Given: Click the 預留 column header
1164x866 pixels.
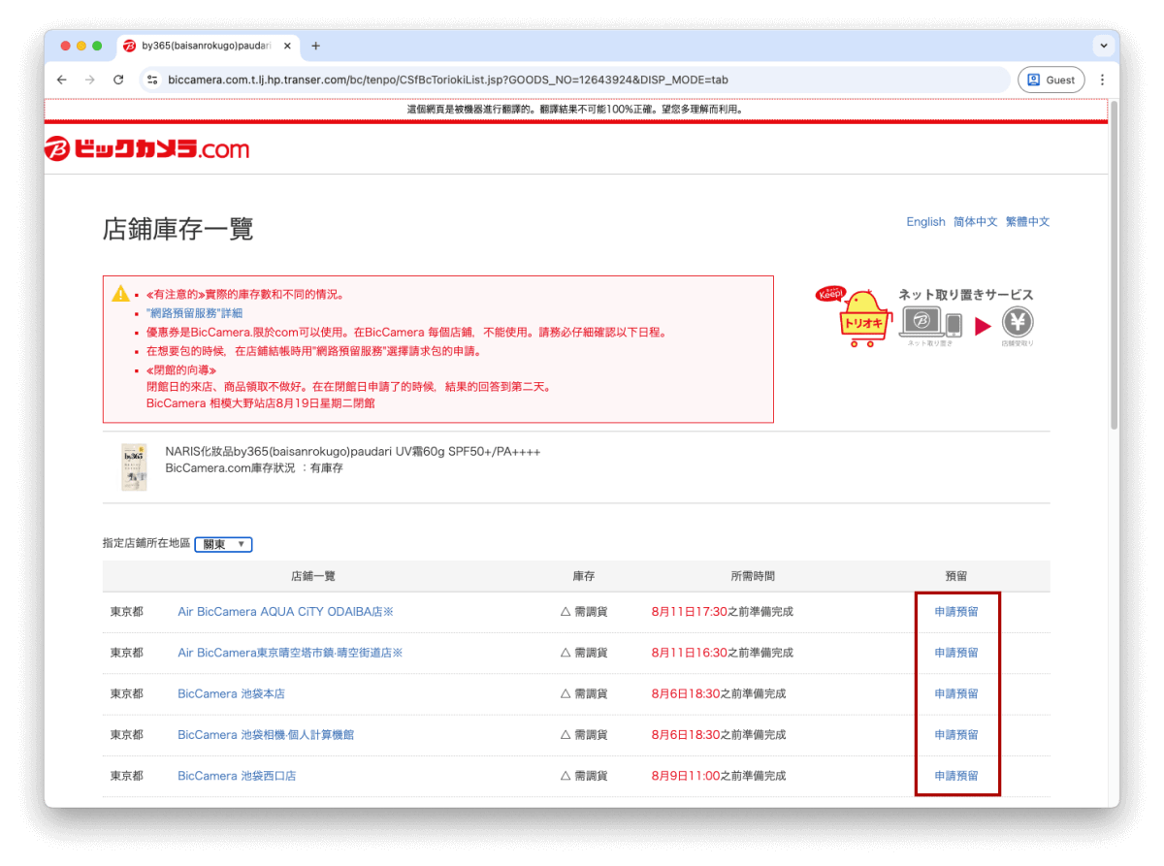Looking at the screenshot, I should point(956,576).
